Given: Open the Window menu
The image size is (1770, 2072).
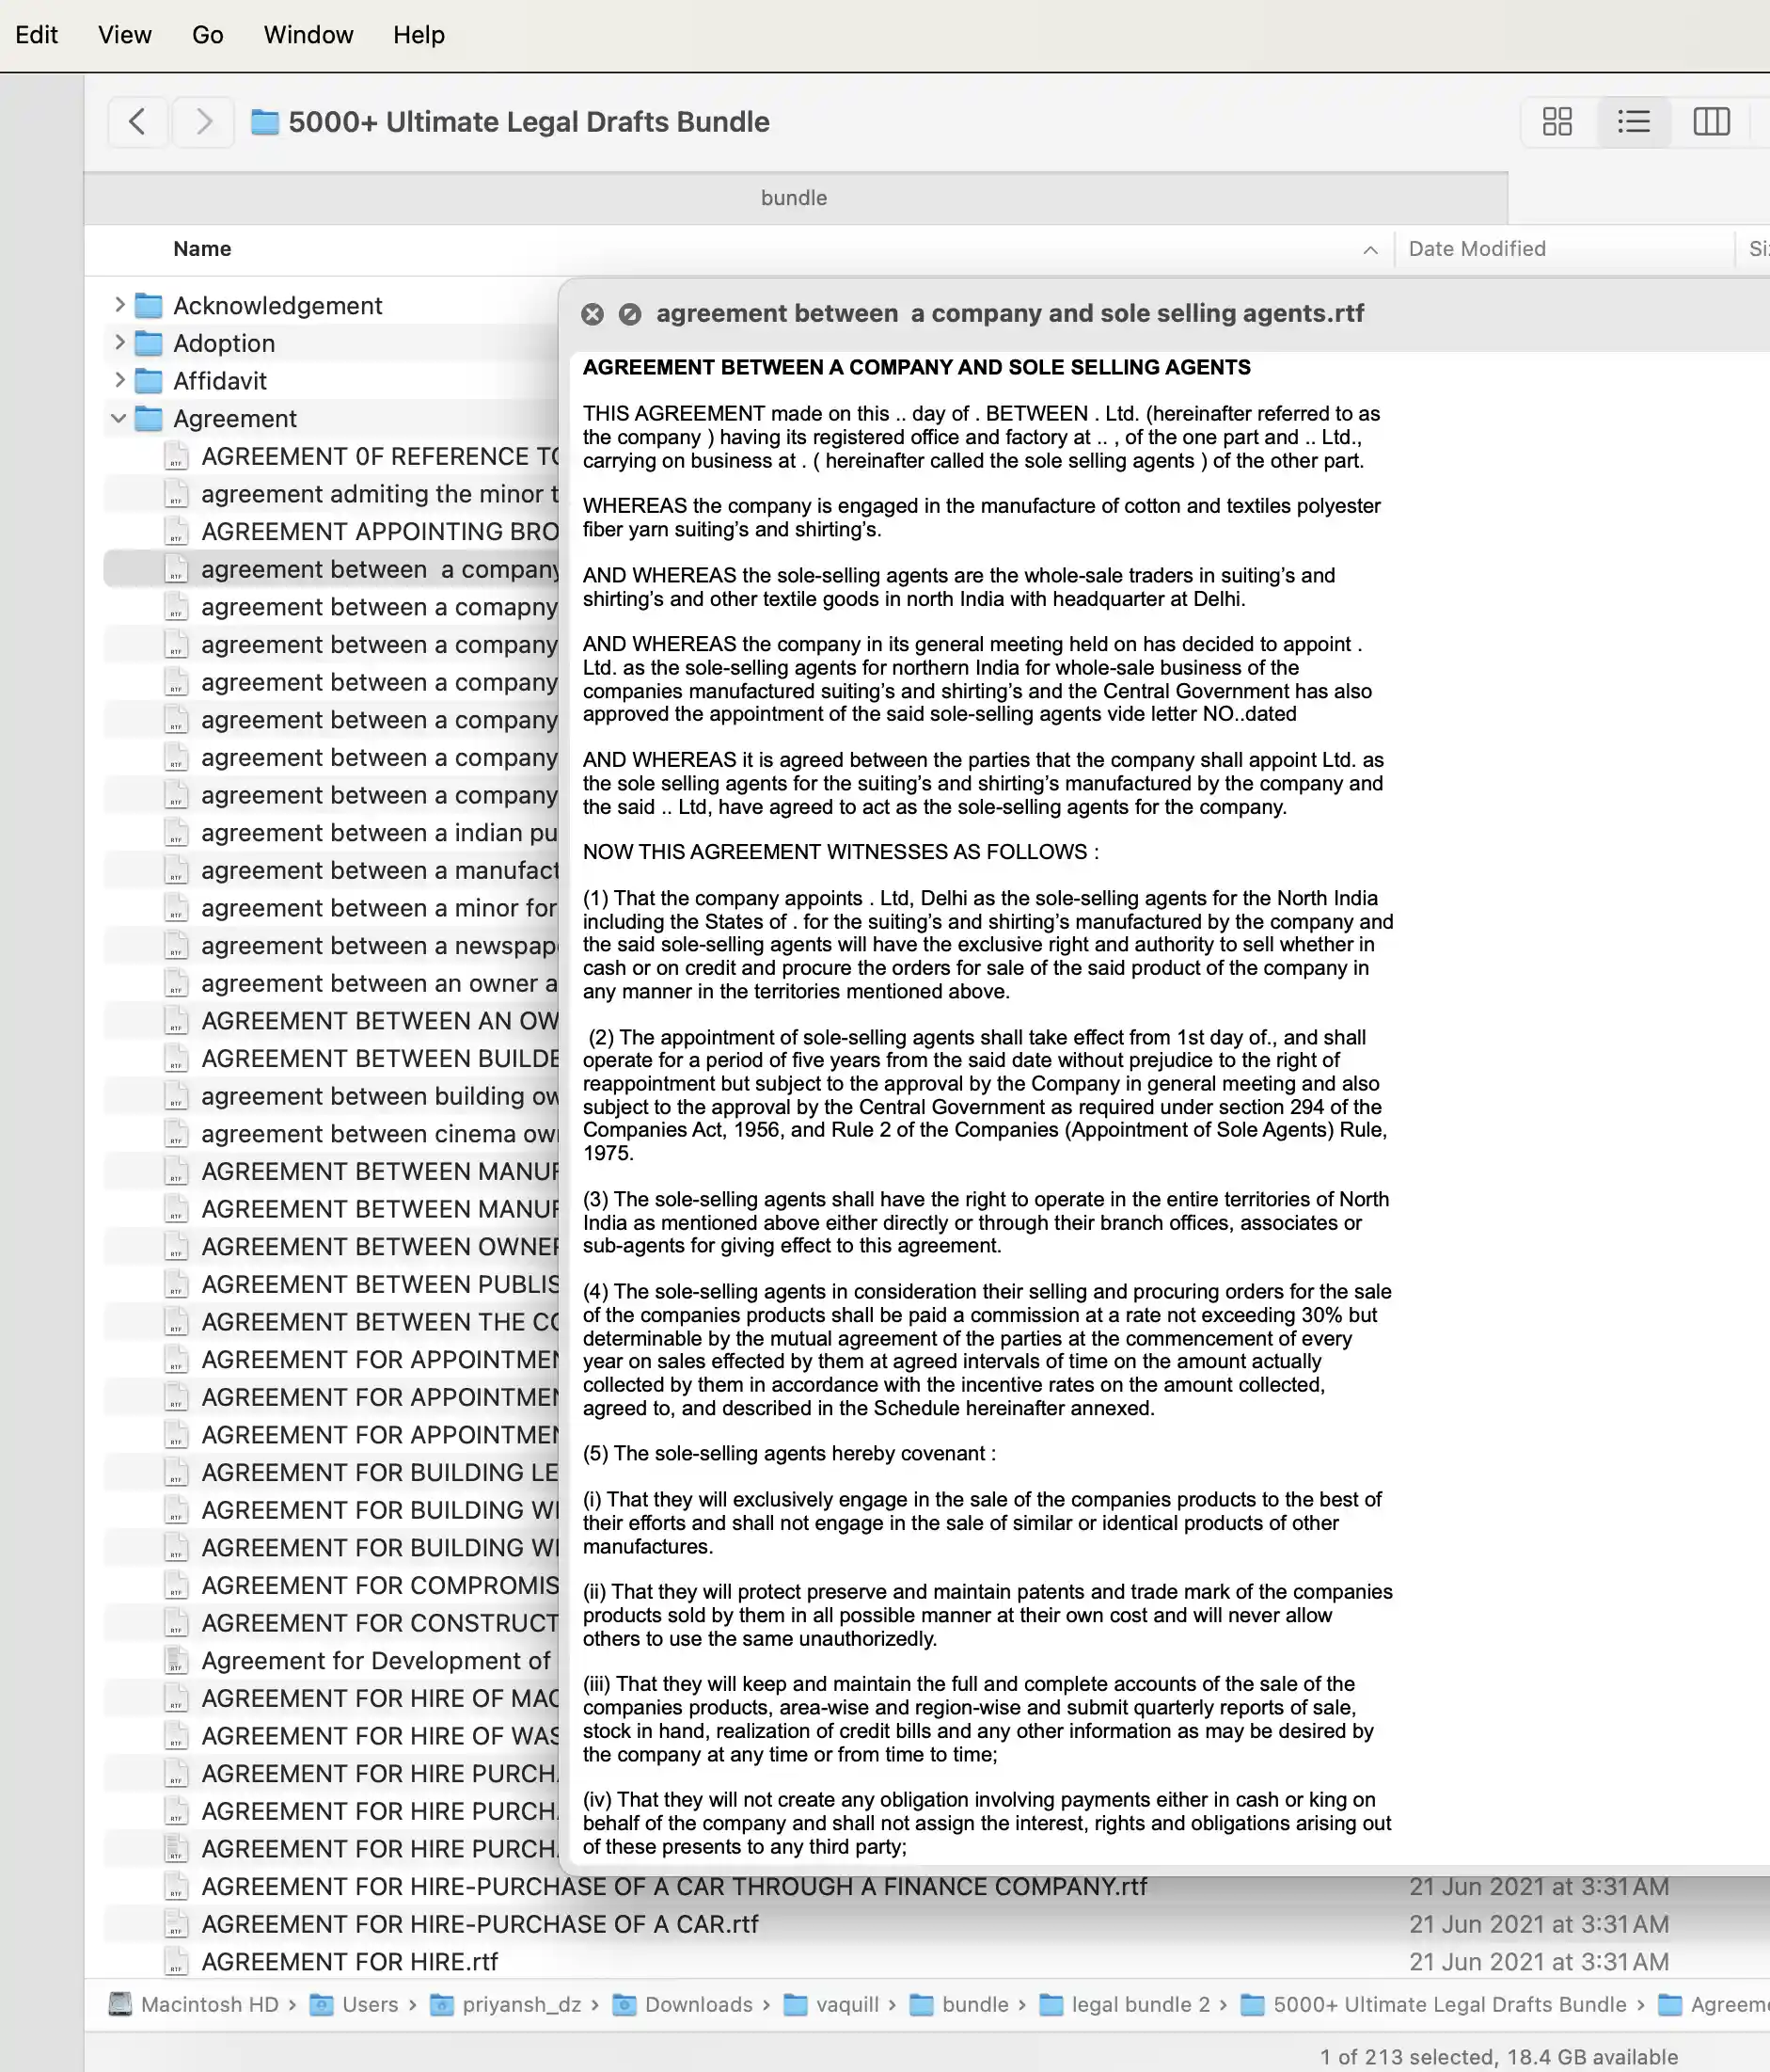Looking at the screenshot, I should click(x=308, y=35).
